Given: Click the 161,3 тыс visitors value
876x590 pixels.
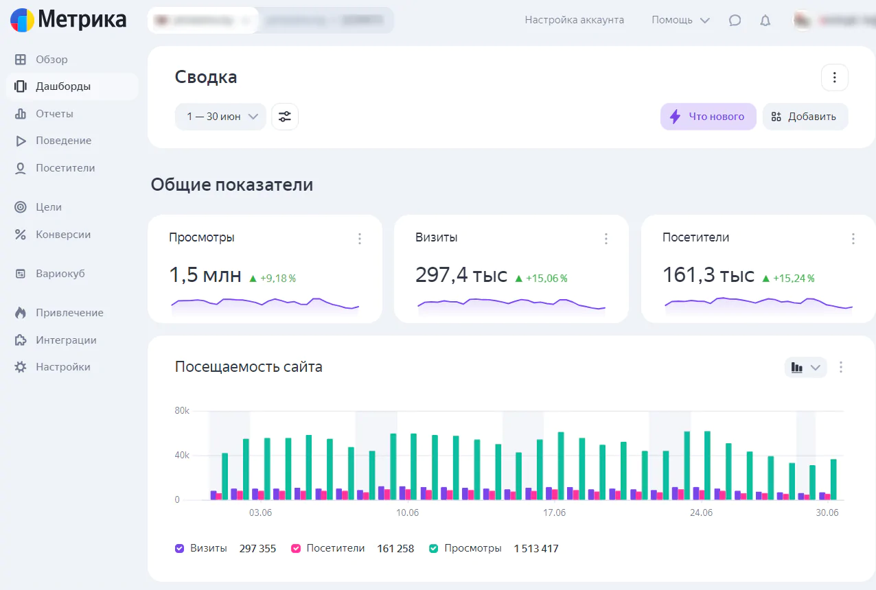Looking at the screenshot, I should (708, 276).
